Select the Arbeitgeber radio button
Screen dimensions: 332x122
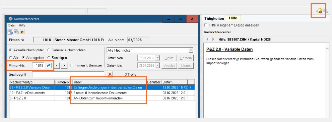[x=23, y=58]
